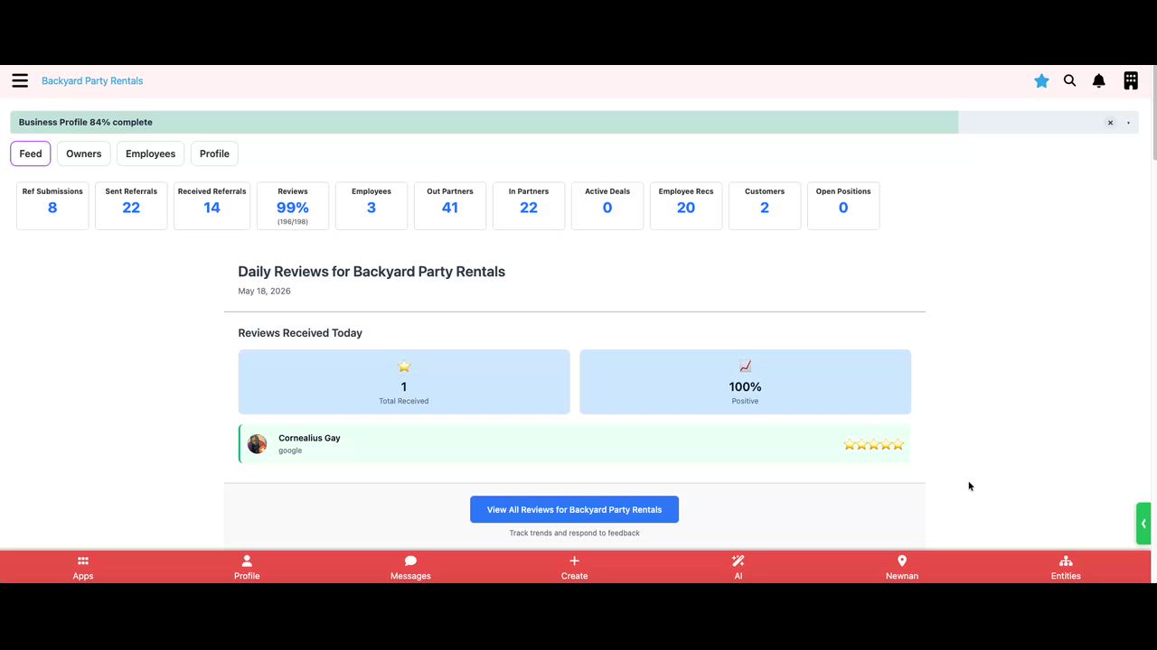1157x650 pixels.
Task: Open search with the magnifier icon
Action: click(x=1070, y=81)
